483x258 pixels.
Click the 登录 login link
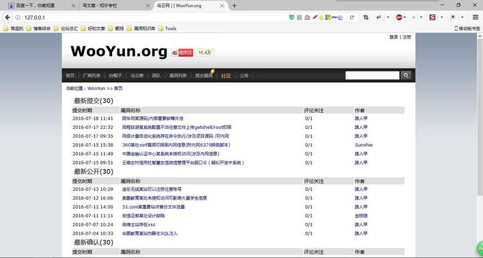coord(393,37)
